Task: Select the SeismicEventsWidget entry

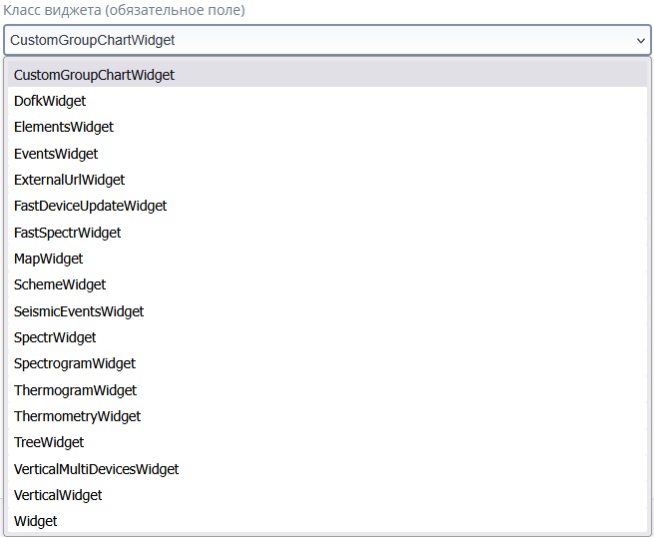Action: pyautogui.click(x=79, y=311)
